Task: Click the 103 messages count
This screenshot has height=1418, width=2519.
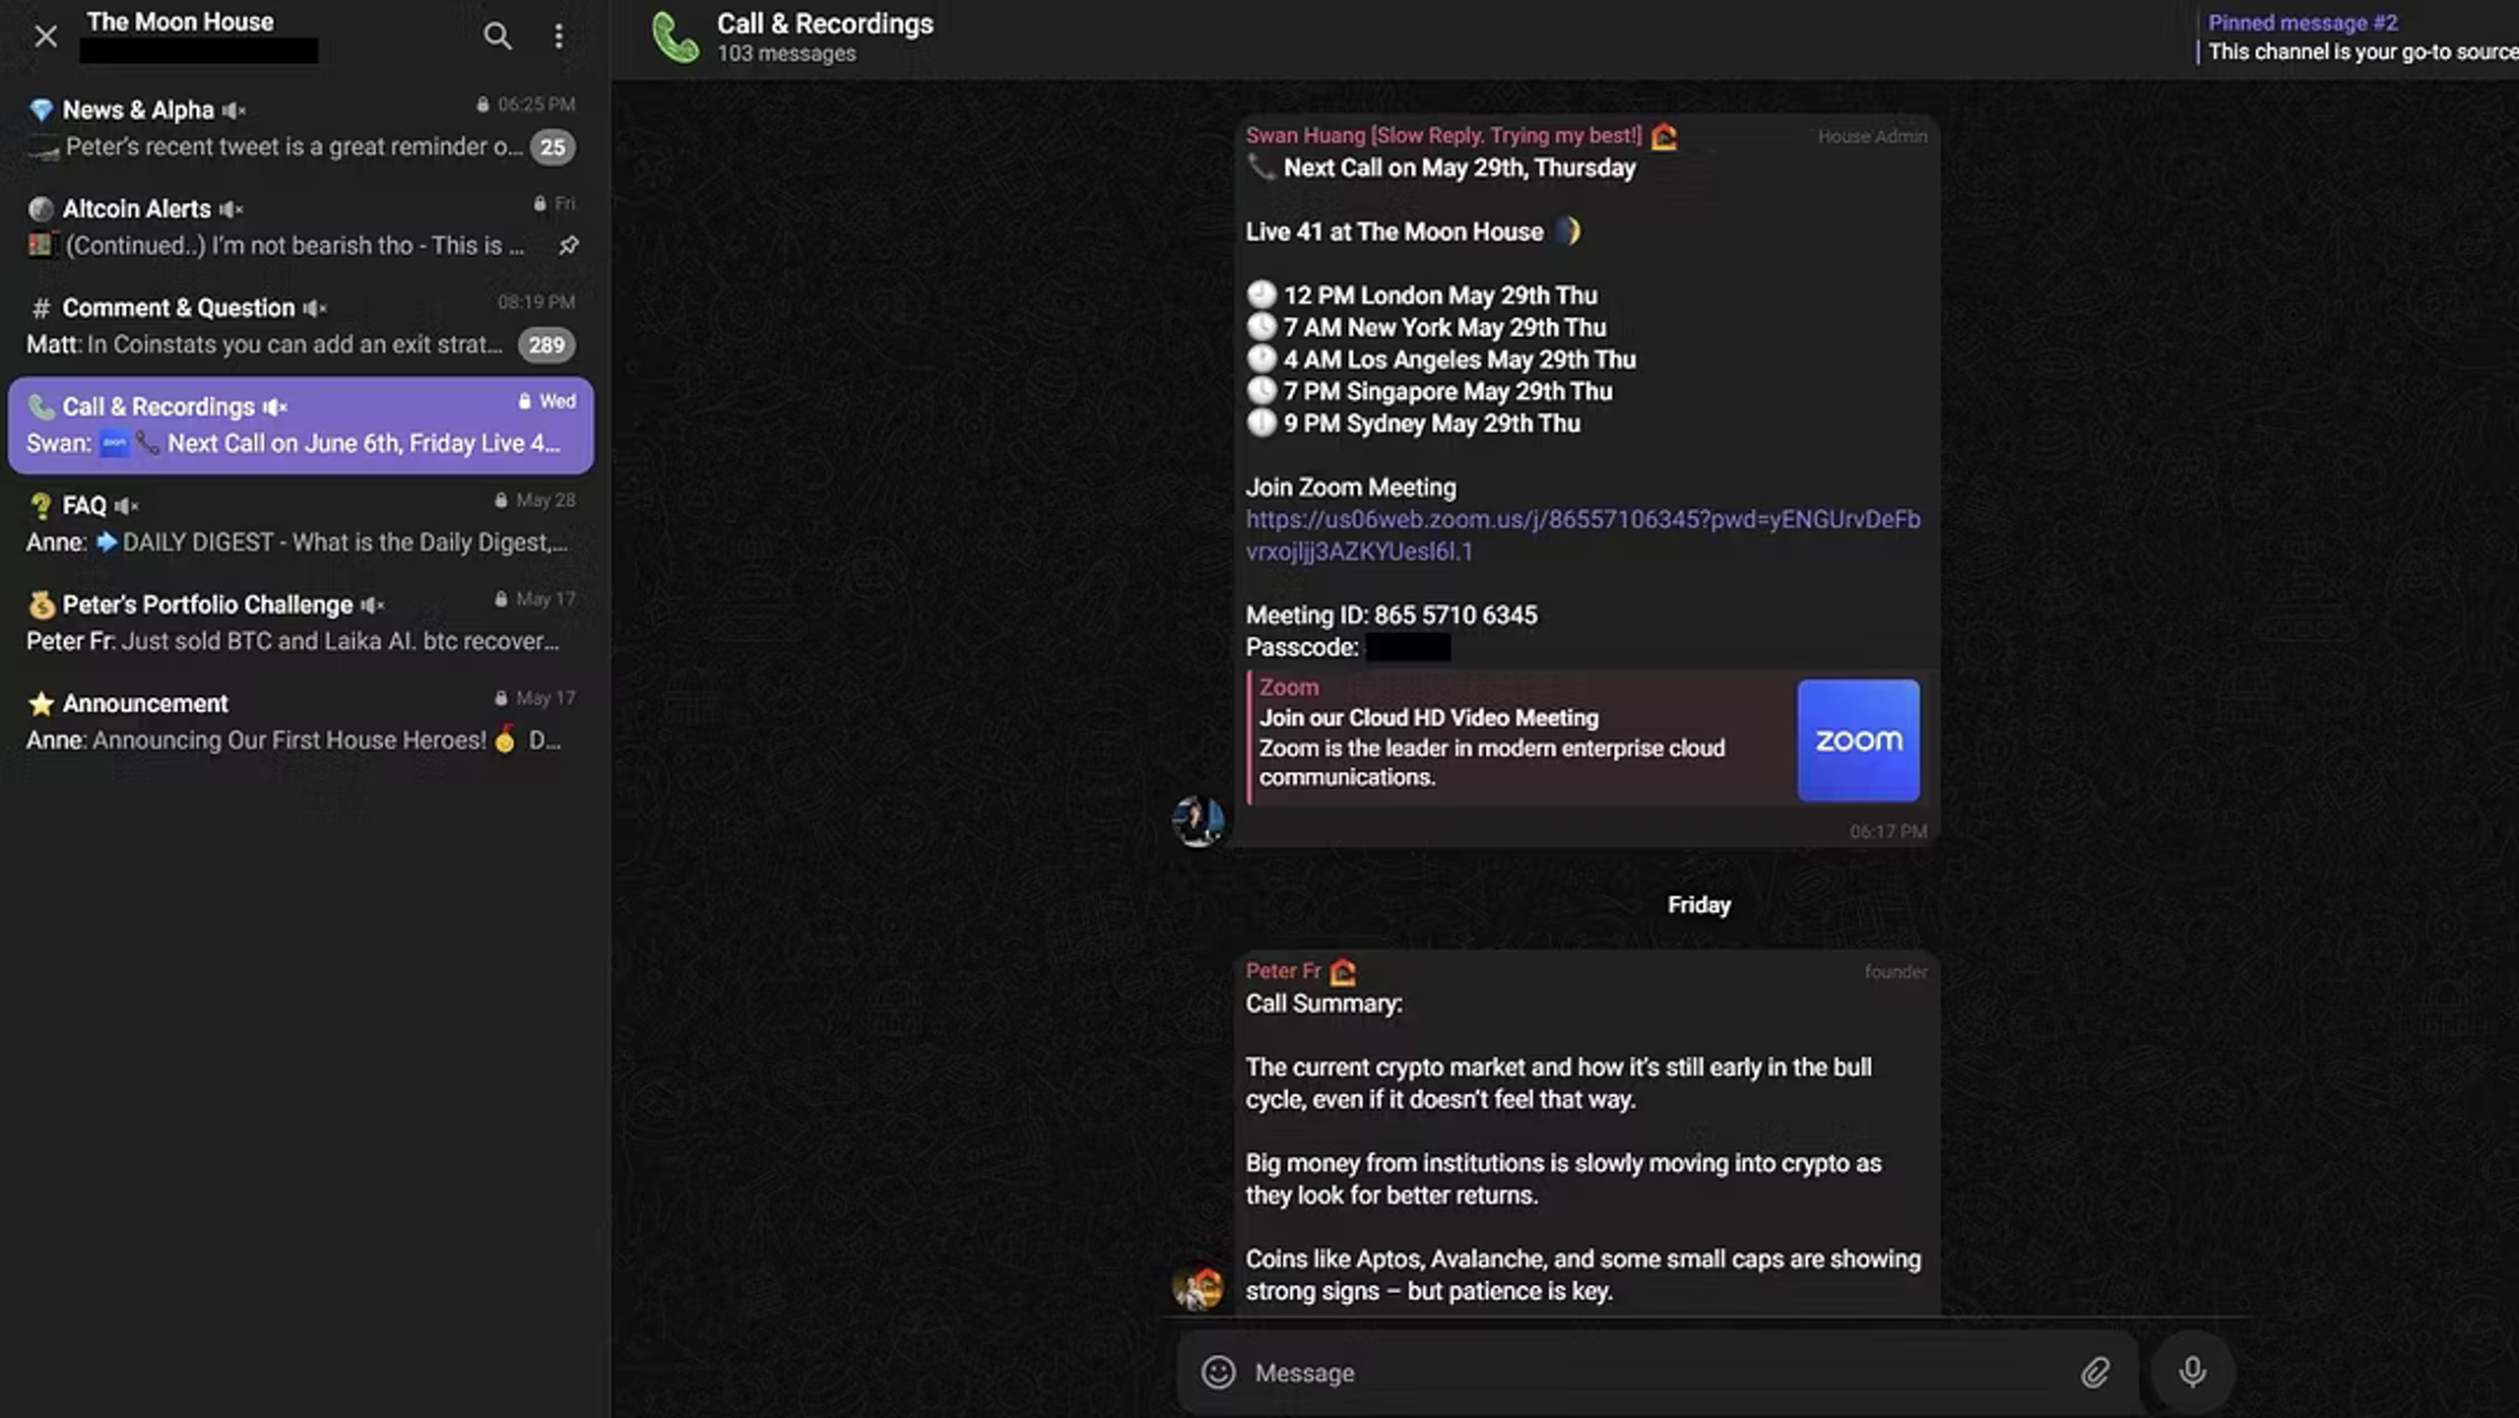Action: pyautogui.click(x=786, y=54)
